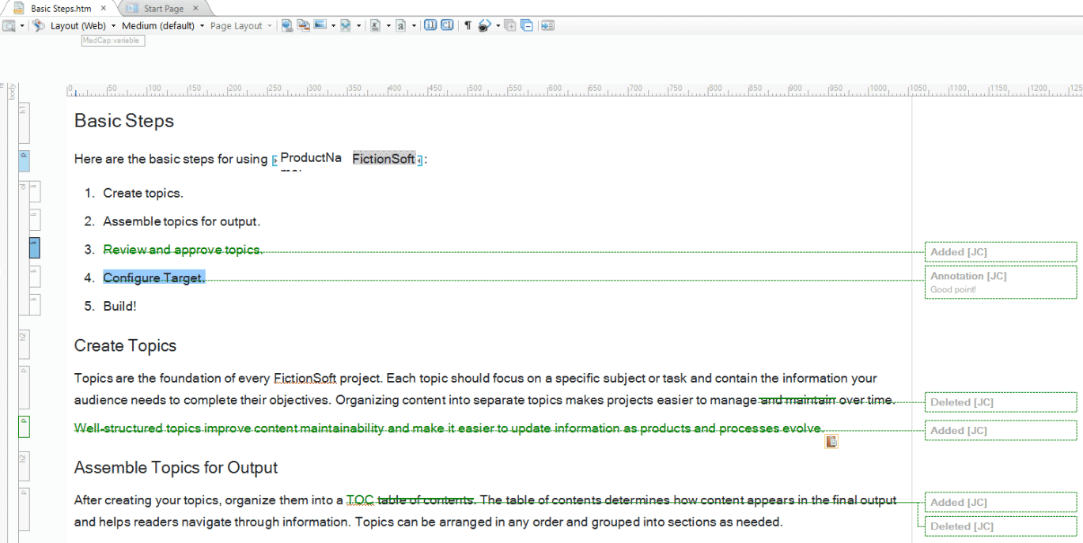
Task: Click the li structure bar beside 'Create topics.'
Action: (x=34, y=192)
